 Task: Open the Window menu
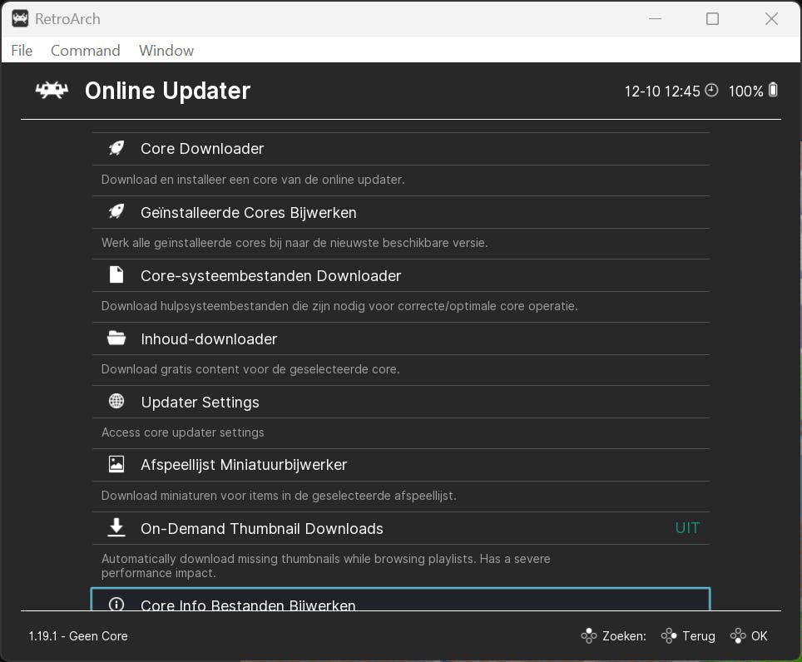point(166,51)
